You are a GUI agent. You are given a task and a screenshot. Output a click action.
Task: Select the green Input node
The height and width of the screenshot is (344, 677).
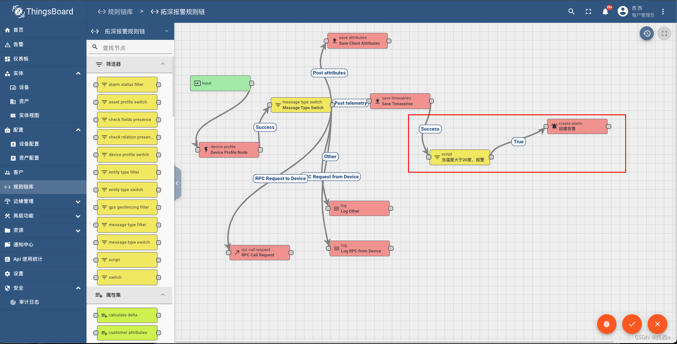[220, 83]
